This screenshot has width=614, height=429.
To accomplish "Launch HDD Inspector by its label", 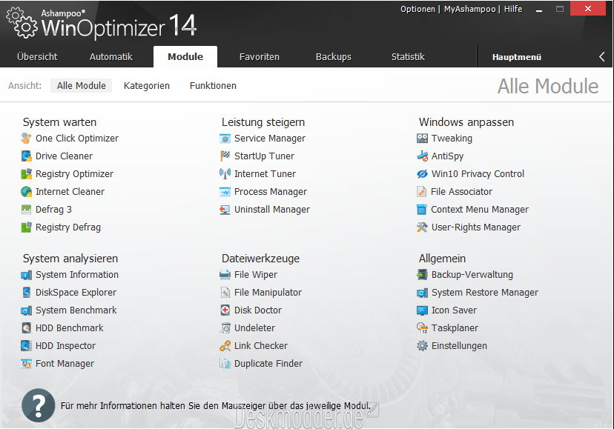I will click(65, 345).
